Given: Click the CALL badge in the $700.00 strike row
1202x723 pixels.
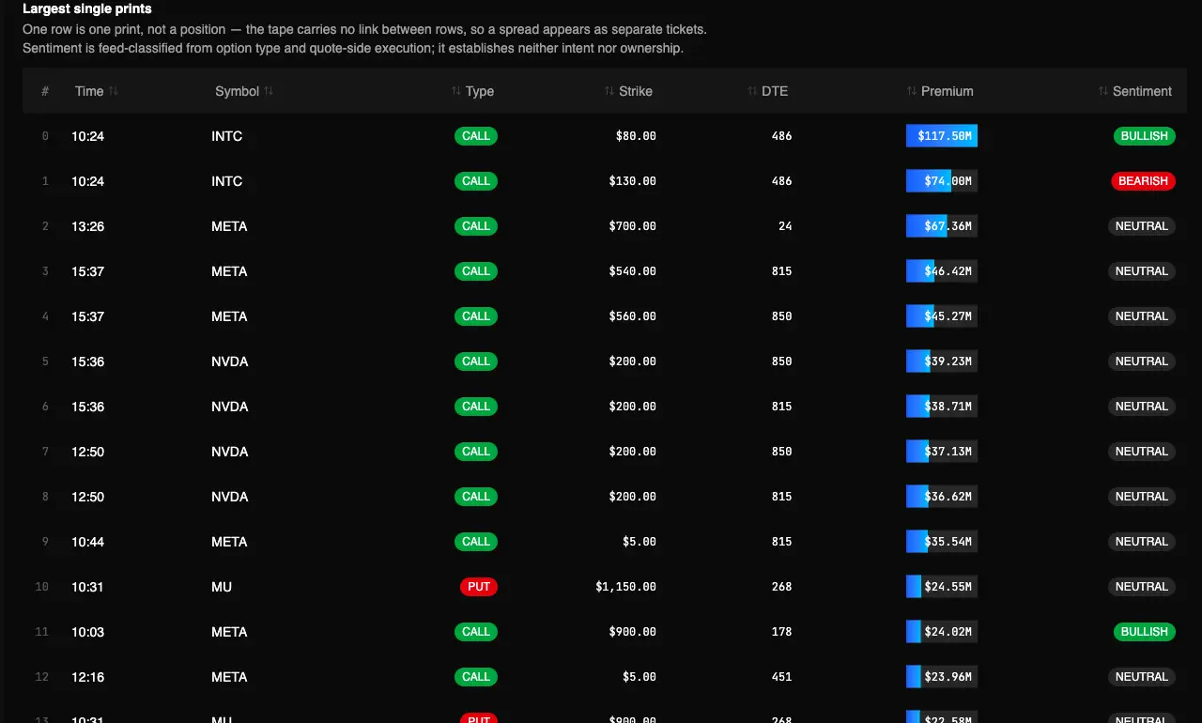Looking at the screenshot, I should 476,226.
